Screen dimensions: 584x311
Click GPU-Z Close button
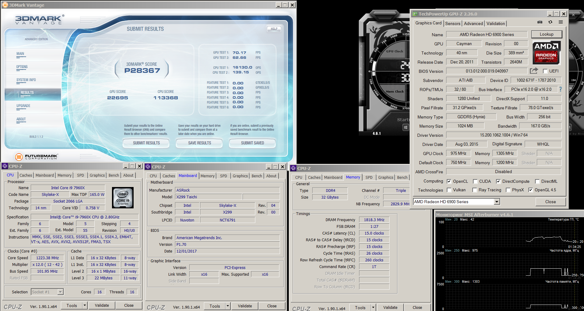(x=550, y=202)
